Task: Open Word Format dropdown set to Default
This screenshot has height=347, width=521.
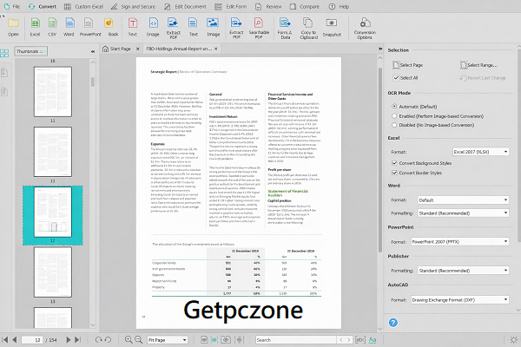Action: click(464, 200)
